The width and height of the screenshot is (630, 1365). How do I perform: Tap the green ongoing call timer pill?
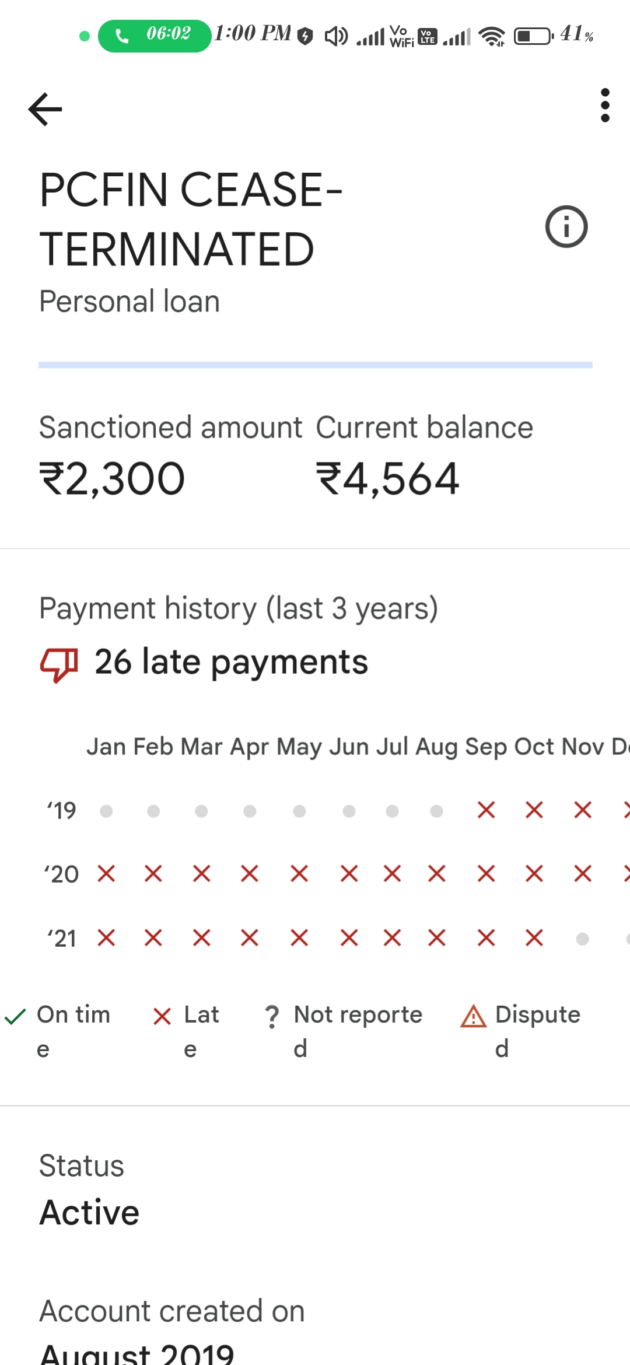click(x=155, y=36)
